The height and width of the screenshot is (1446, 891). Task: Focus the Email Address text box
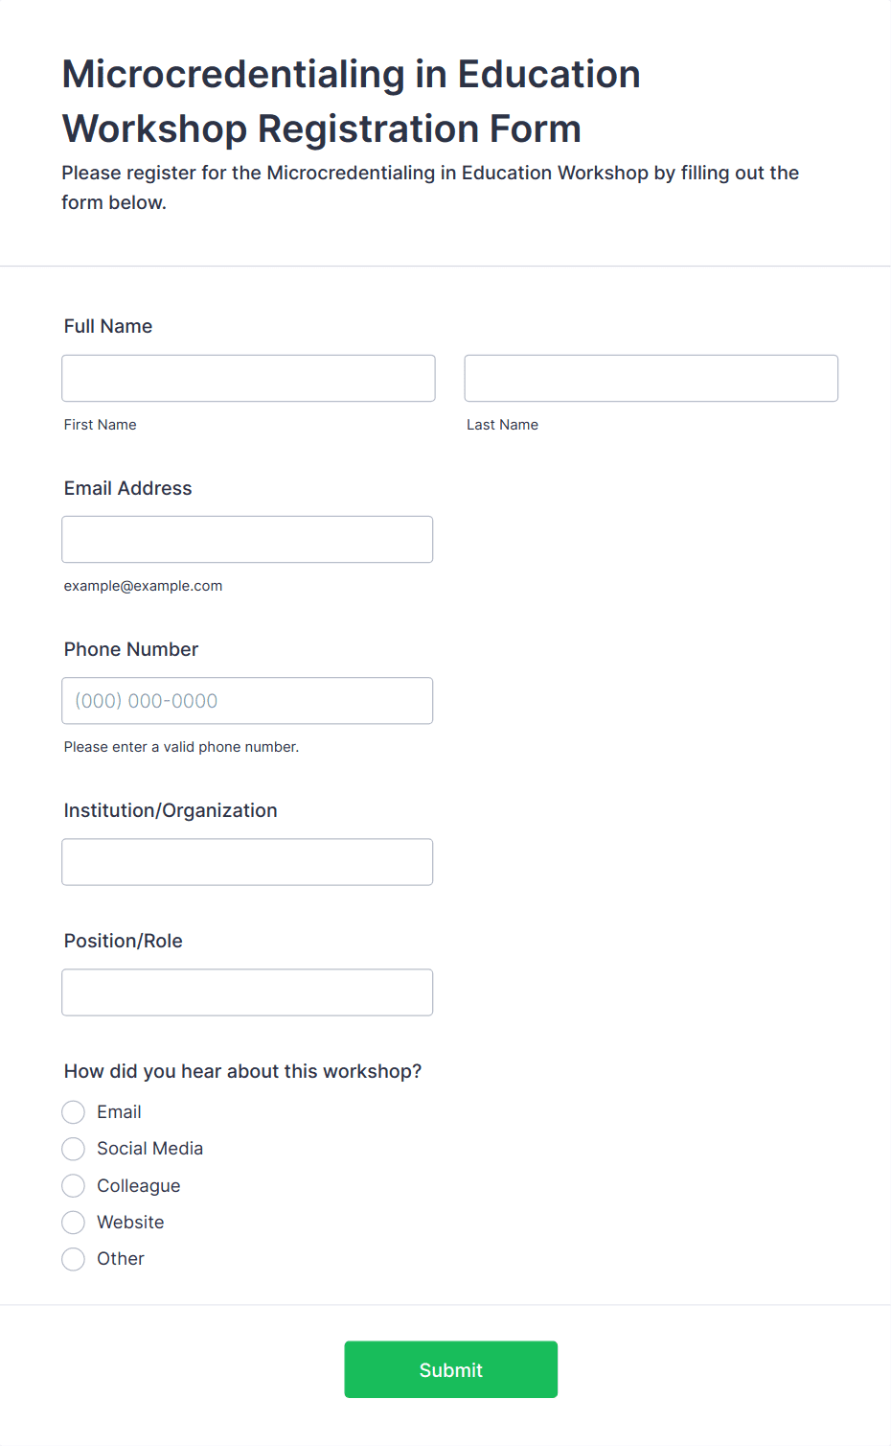click(x=247, y=539)
